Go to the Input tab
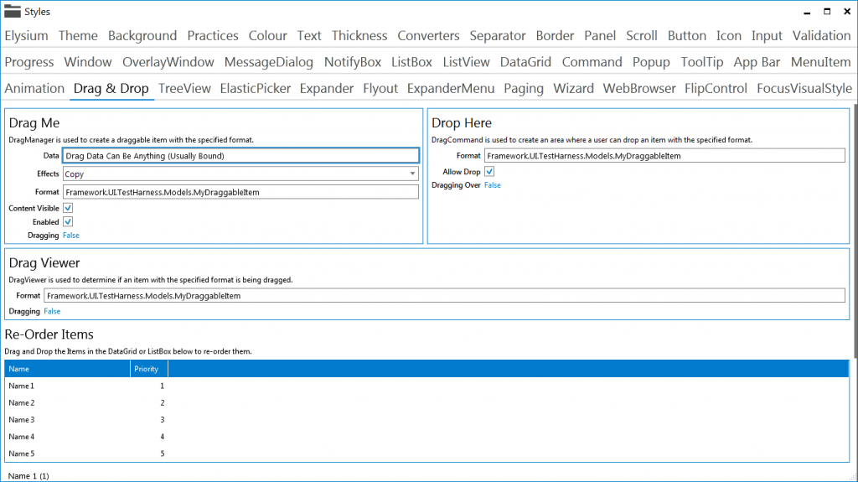 click(767, 35)
